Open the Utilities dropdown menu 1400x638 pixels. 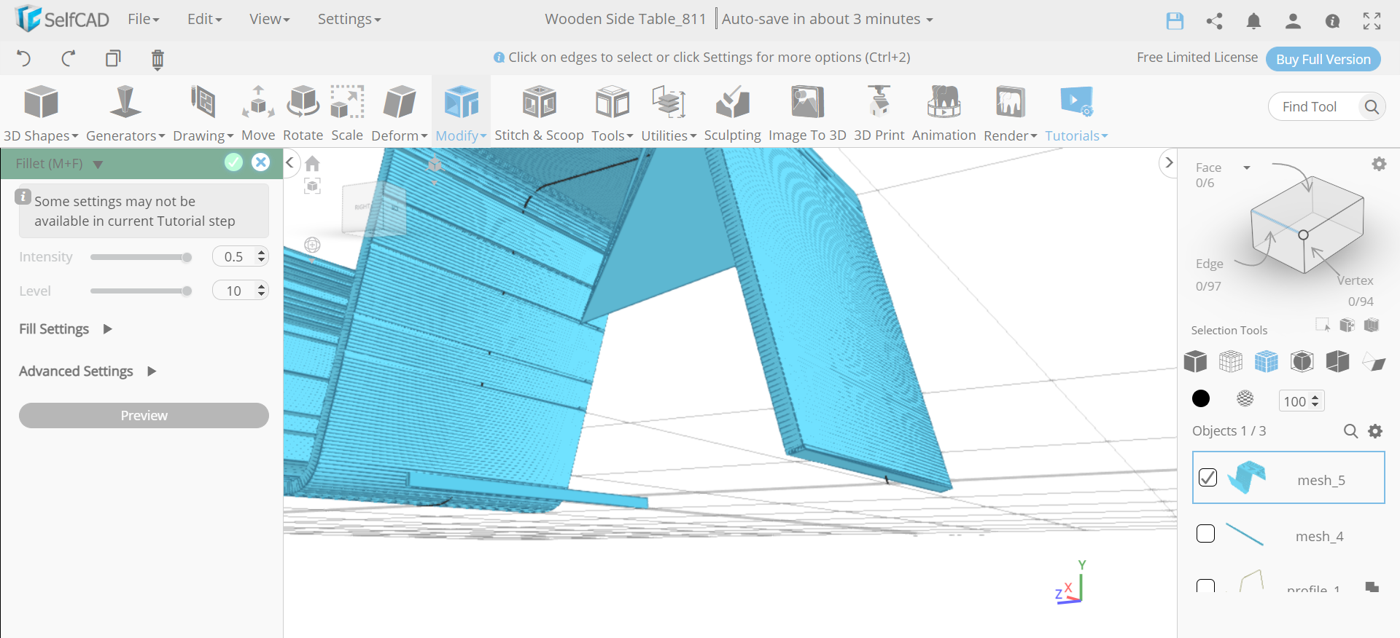pos(669,113)
